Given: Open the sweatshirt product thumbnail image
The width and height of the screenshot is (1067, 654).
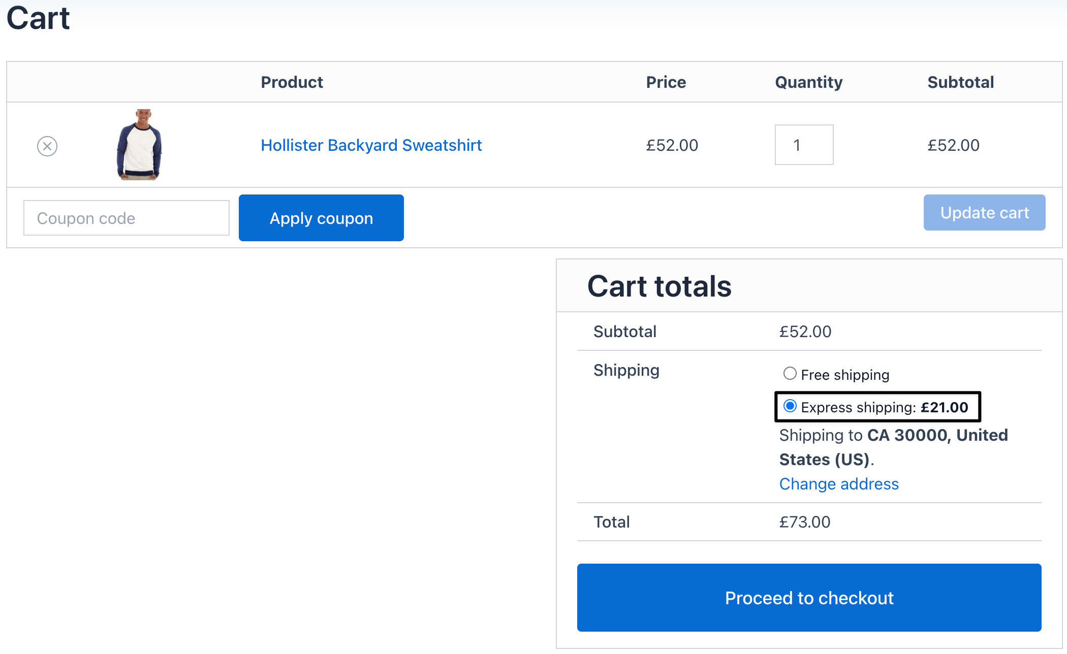Looking at the screenshot, I should [139, 145].
